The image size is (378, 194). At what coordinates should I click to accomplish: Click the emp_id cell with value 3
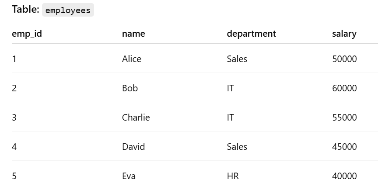pos(14,118)
